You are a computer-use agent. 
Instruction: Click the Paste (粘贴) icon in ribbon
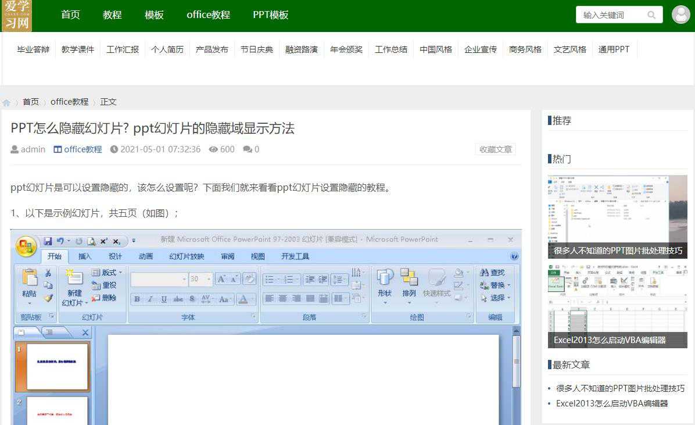coord(29,280)
